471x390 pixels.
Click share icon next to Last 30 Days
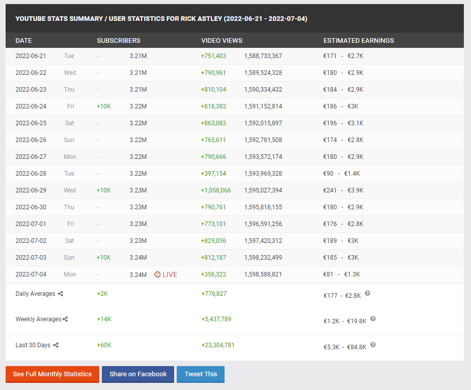tap(56, 345)
